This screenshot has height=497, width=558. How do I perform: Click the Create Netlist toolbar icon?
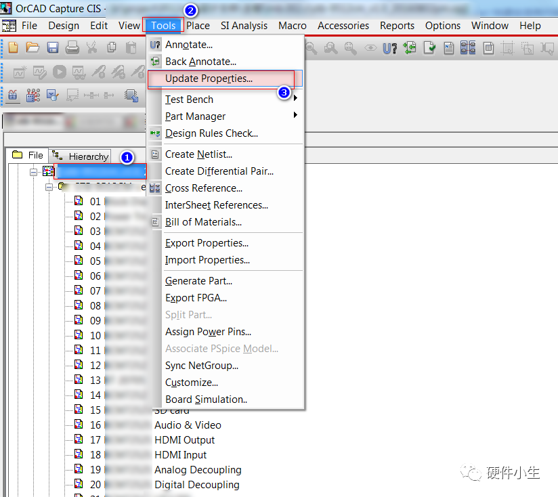449,47
